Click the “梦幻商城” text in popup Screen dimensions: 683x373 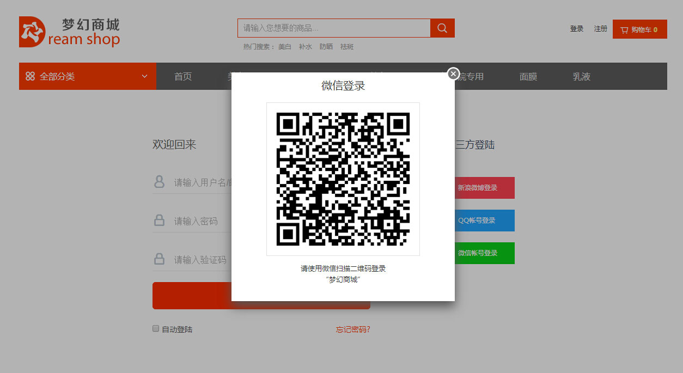[x=343, y=279]
